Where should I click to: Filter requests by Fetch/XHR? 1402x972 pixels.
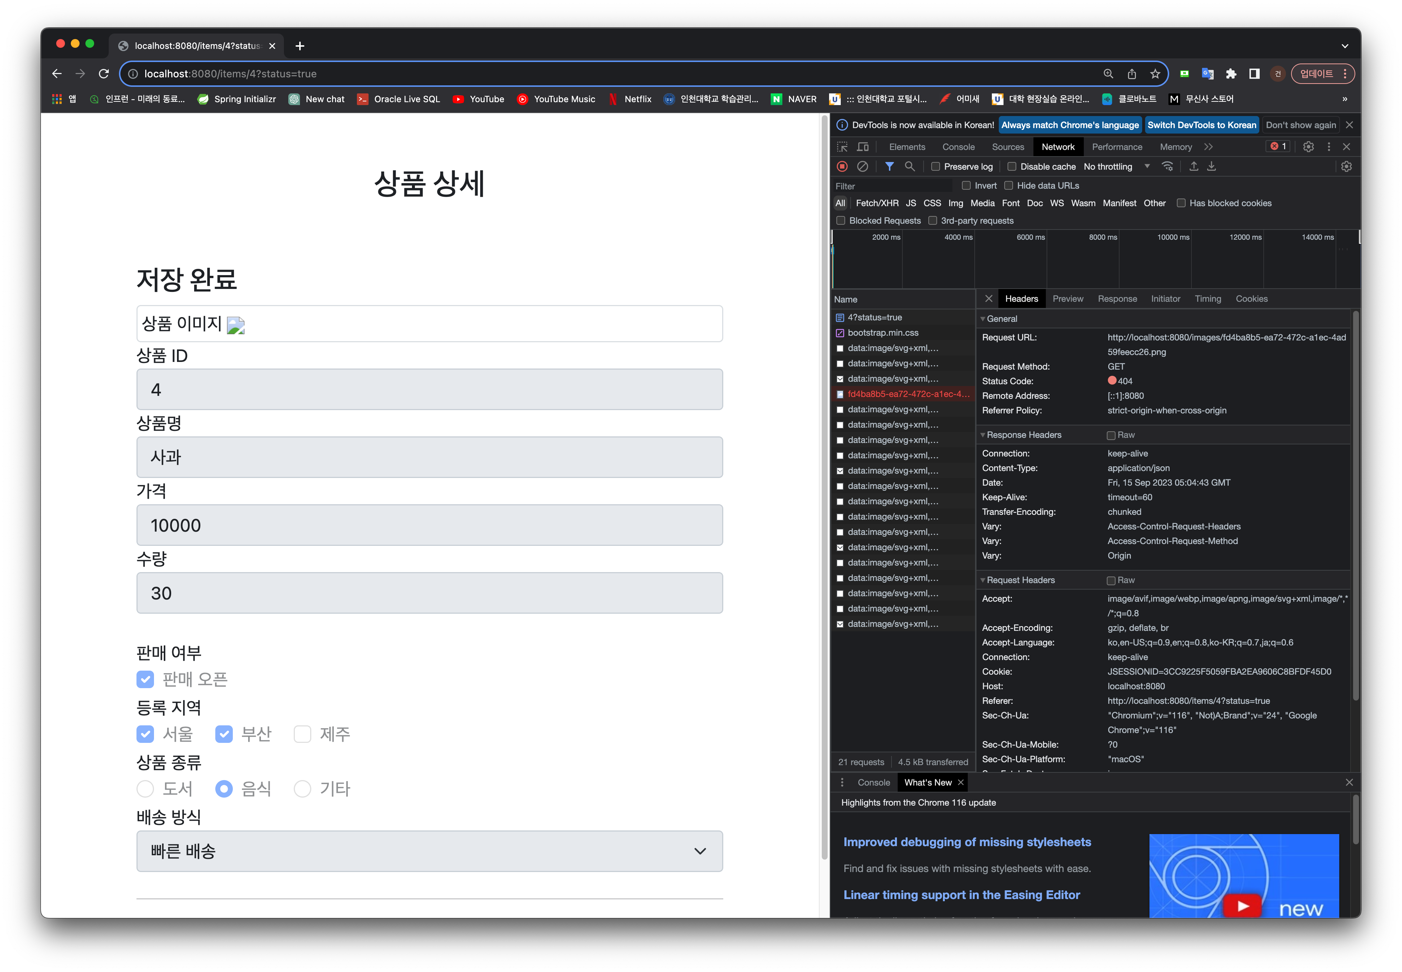pos(877,204)
